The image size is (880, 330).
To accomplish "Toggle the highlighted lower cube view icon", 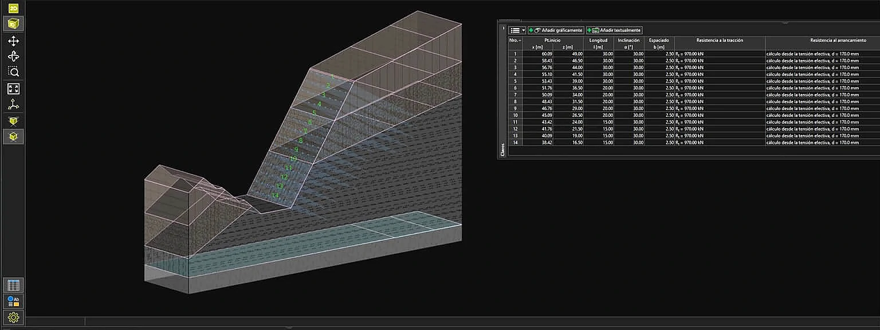I will click(13, 136).
